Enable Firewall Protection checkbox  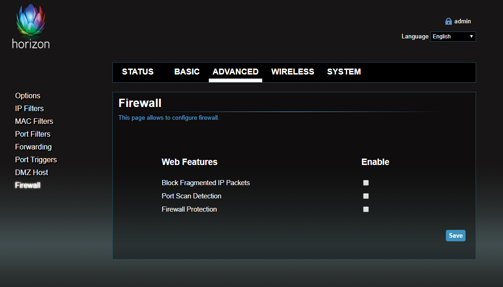coord(366,209)
